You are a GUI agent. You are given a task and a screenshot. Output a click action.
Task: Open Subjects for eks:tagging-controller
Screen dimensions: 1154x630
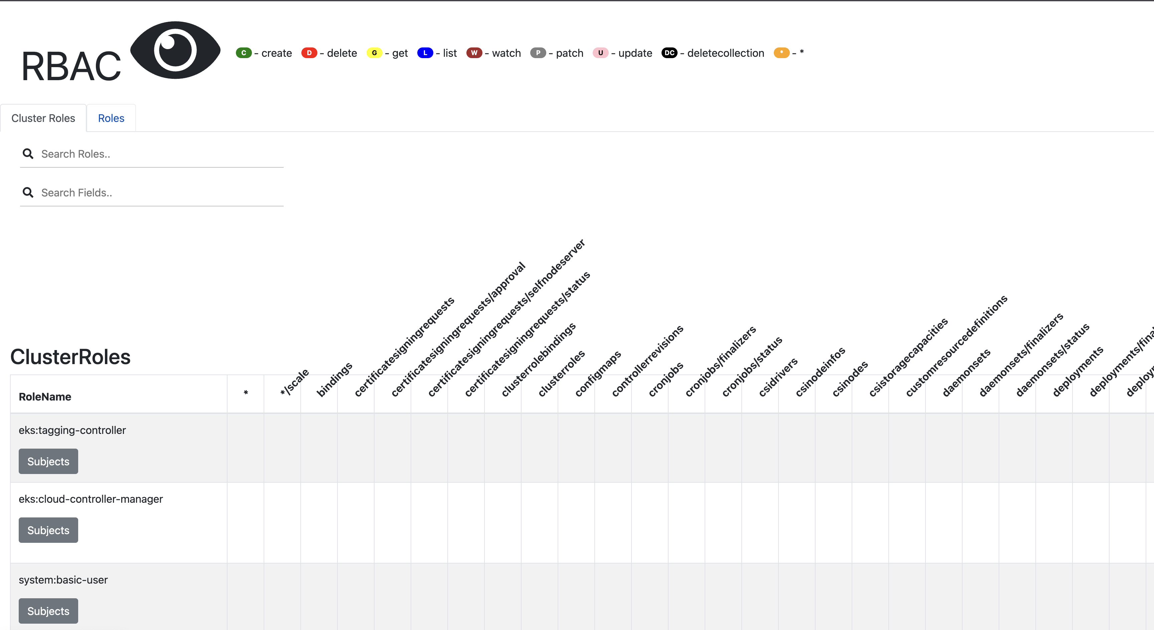coord(48,461)
